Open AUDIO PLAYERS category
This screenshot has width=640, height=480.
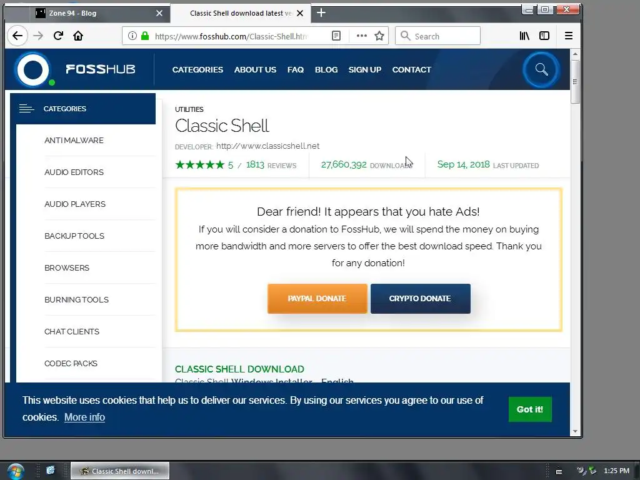tap(75, 204)
